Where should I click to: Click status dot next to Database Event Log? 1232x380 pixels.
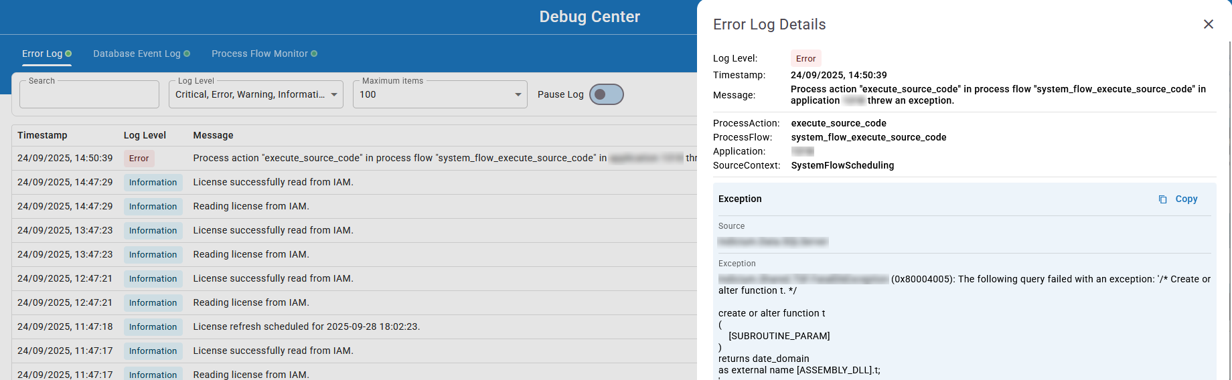[x=187, y=54]
